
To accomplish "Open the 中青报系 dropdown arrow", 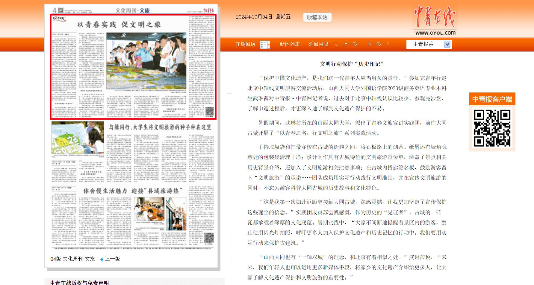I will [x=447, y=44].
